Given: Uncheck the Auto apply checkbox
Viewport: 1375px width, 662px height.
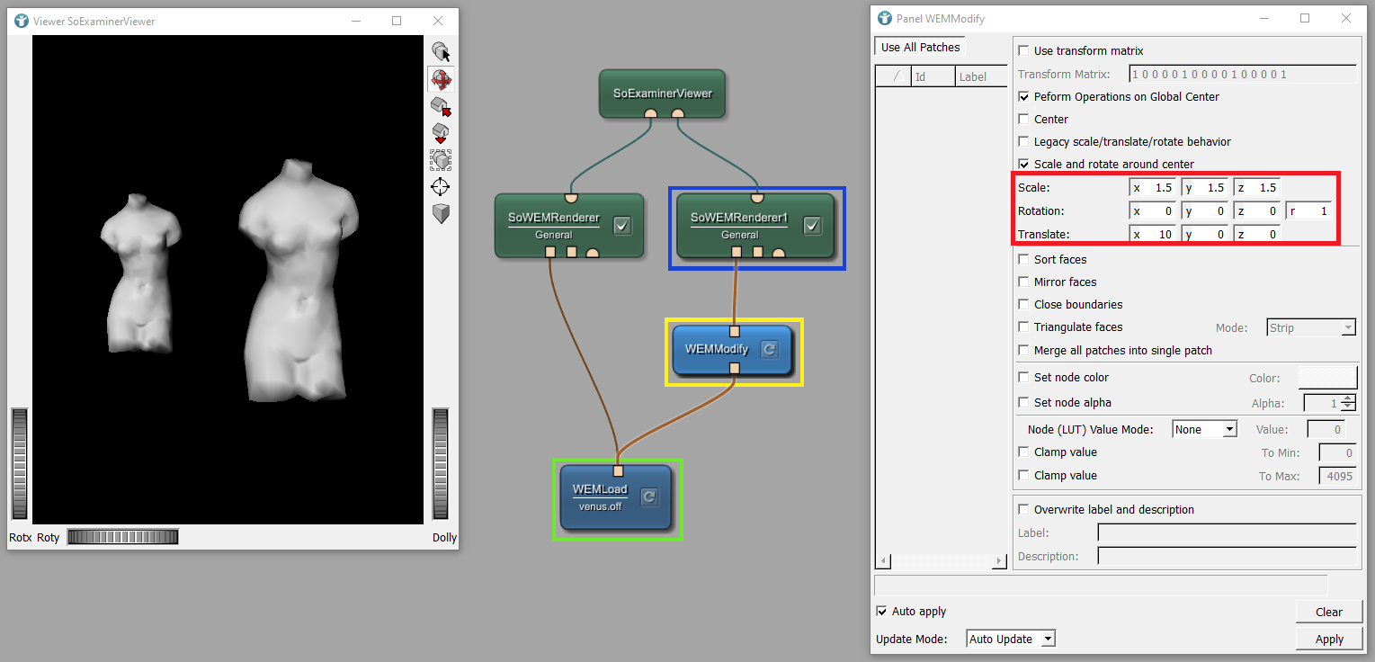Looking at the screenshot, I should 881,612.
